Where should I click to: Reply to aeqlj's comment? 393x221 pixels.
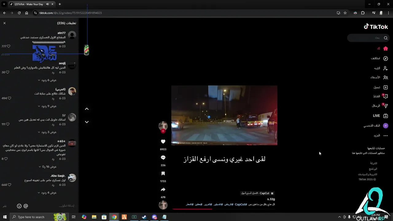[53, 72]
